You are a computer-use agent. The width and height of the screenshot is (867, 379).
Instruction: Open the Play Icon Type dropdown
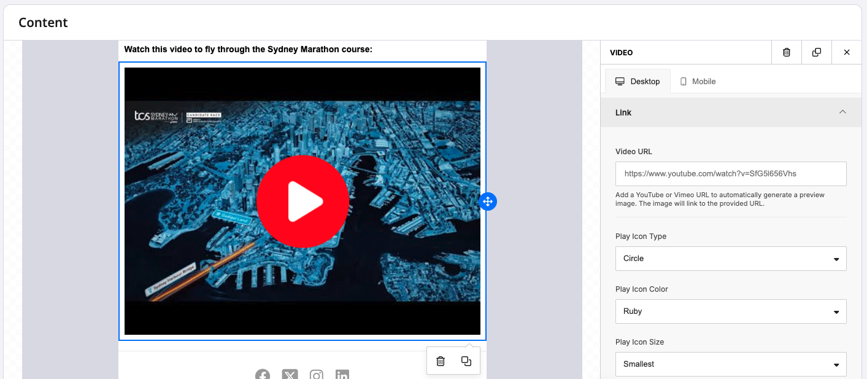pyautogui.click(x=730, y=259)
